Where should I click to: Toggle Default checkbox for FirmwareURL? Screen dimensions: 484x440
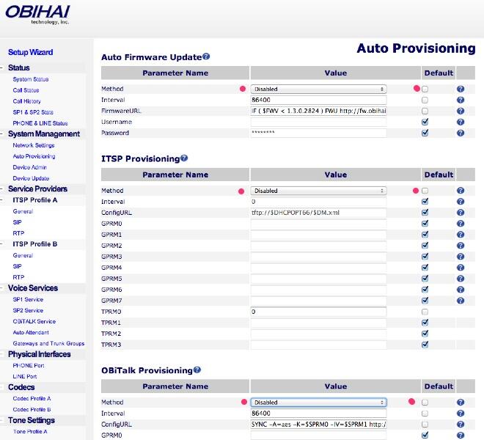(x=425, y=111)
